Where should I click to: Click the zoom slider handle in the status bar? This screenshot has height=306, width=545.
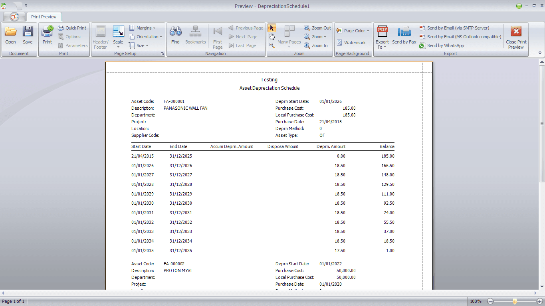(x=515, y=301)
